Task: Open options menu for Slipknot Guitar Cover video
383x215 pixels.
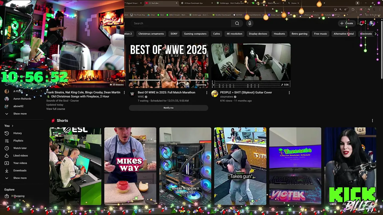Action: 289,93
